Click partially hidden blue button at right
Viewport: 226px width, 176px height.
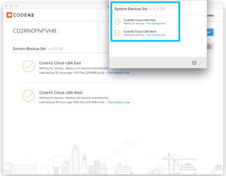pyautogui.click(x=210, y=32)
